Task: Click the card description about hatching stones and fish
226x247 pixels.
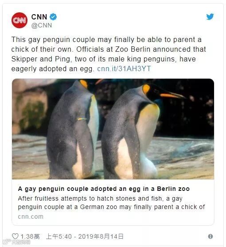Action: pos(111,202)
